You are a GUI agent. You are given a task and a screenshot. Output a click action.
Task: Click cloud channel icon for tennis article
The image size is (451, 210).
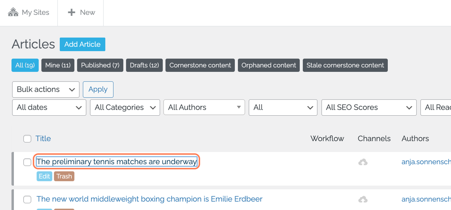(363, 162)
